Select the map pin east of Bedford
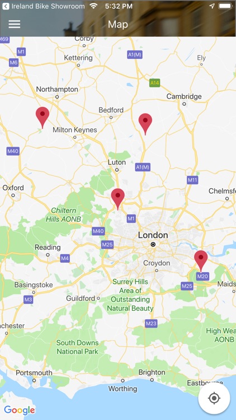Image resolution: width=236 pixels, height=420 pixels. (145, 124)
